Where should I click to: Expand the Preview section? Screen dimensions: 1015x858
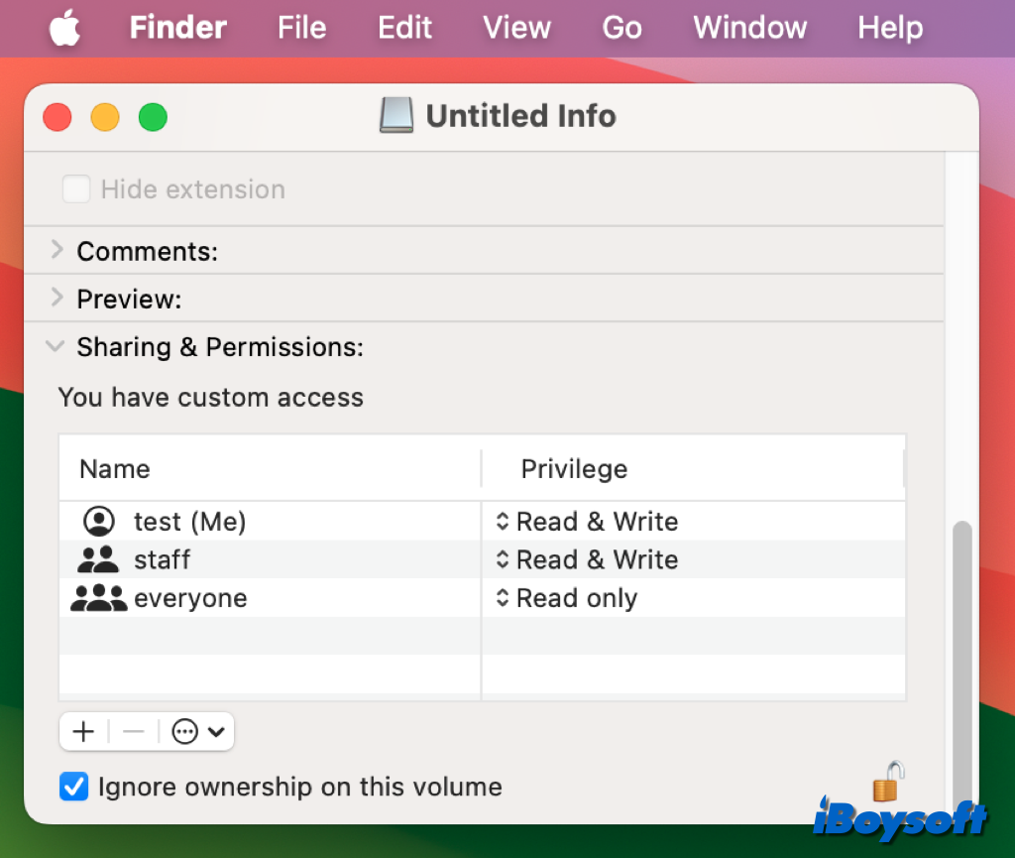(56, 298)
